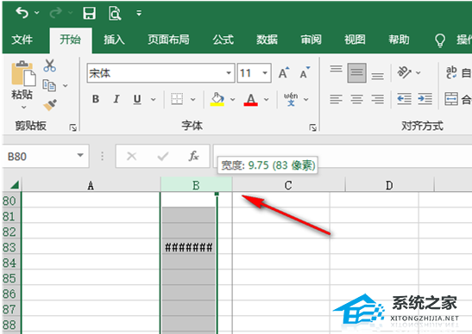Expand the font size dropdown
Screen dimensions: 472x334
265,73
